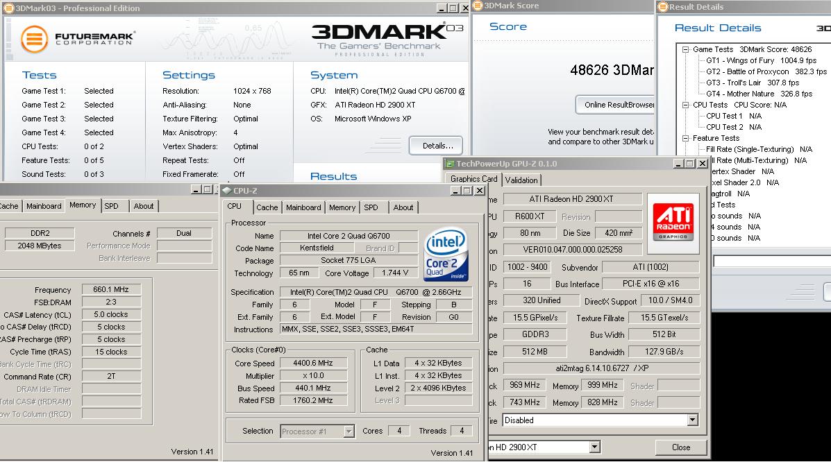Click the ATI Radeon Graphics logo
The width and height of the screenshot is (831, 462).
coord(673,222)
